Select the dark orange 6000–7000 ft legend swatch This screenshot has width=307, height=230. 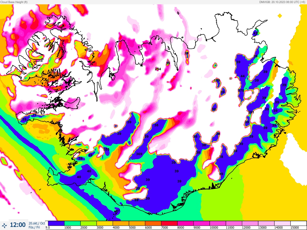153,223
